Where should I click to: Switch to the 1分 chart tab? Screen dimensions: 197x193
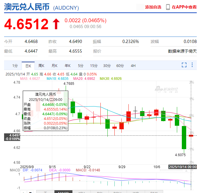15,66
